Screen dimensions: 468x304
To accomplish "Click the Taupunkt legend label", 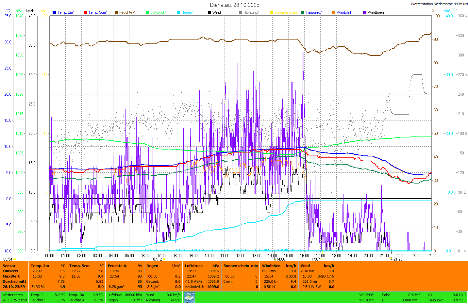I will 314,12.
